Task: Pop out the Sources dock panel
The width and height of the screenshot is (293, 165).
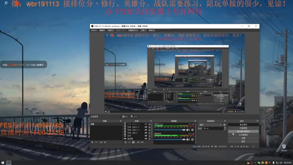Action: (151, 121)
